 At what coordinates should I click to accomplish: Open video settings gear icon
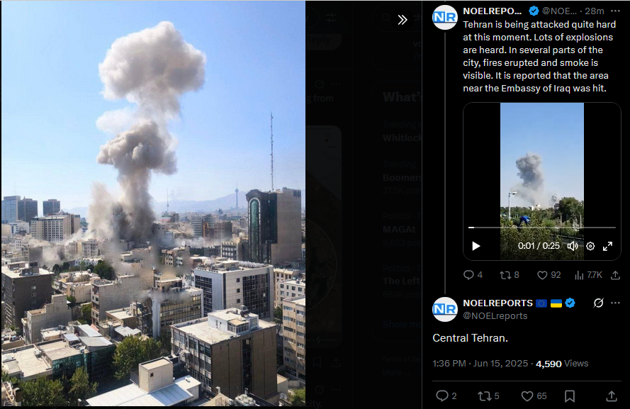[590, 246]
